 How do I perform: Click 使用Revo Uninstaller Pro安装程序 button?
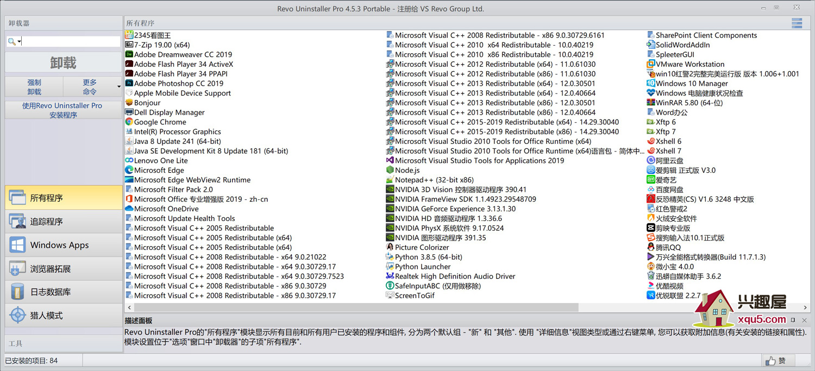point(64,110)
